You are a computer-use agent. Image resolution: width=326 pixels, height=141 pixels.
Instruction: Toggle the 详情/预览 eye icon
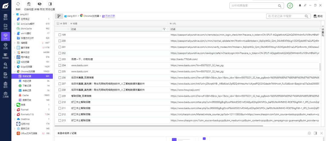[39, 4]
